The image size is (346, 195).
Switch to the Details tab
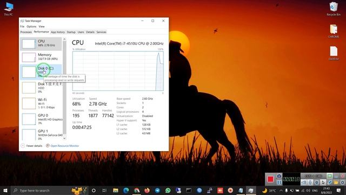click(x=90, y=32)
